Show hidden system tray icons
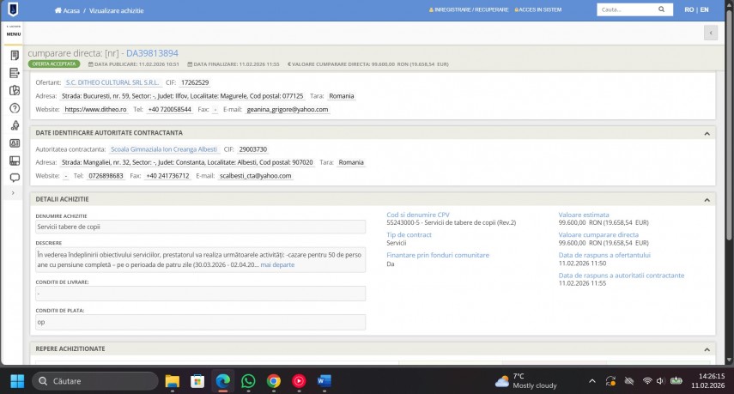The image size is (734, 394). click(592, 381)
